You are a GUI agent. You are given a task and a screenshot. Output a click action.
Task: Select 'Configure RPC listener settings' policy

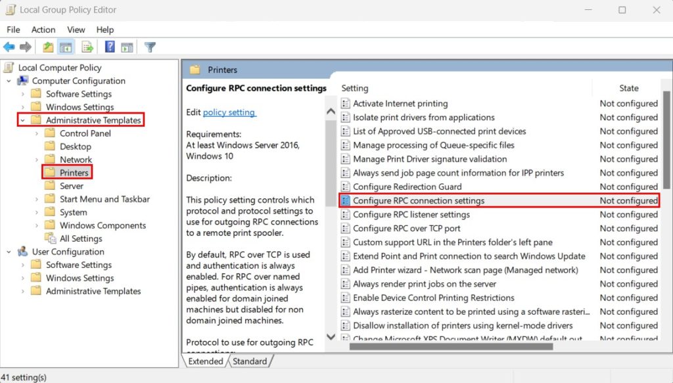click(411, 215)
